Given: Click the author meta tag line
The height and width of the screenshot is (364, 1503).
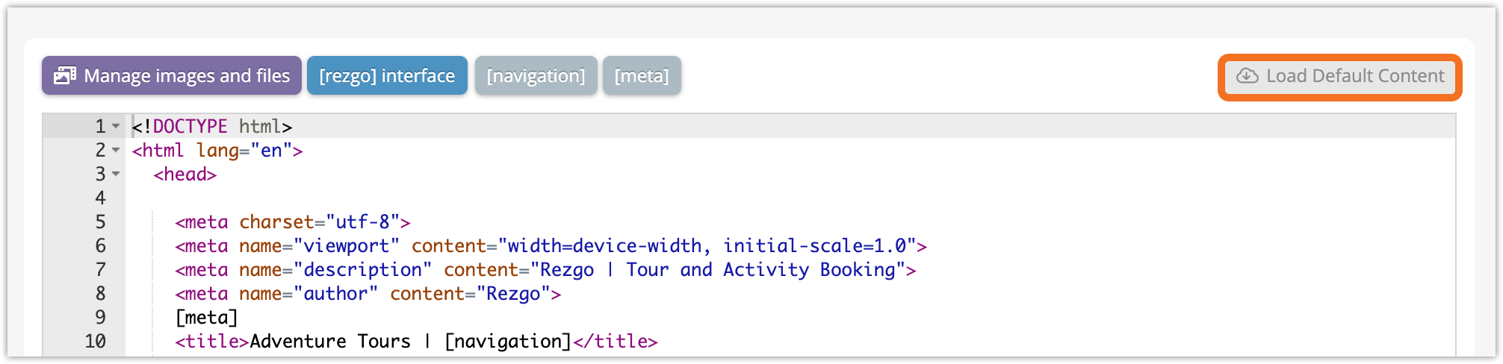Looking at the screenshot, I should [x=368, y=293].
